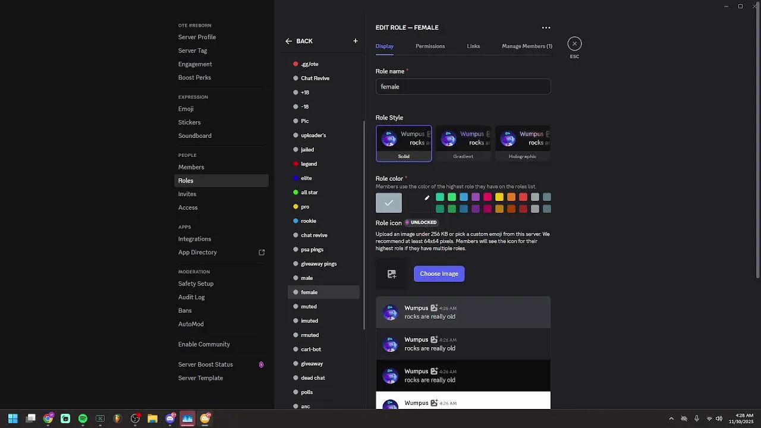
Task: Open the Invites page
Action: (x=187, y=194)
